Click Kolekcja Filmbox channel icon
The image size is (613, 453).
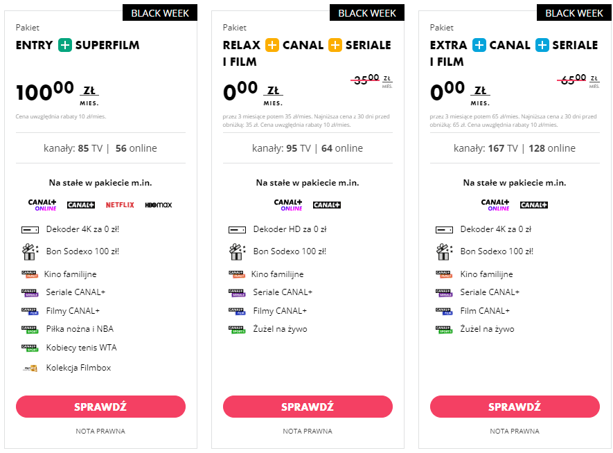[x=30, y=368]
